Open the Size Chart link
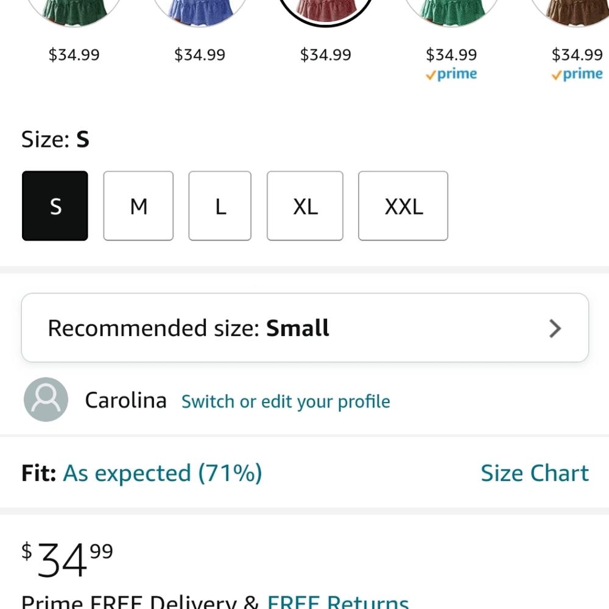609x609 pixels. 535,473
